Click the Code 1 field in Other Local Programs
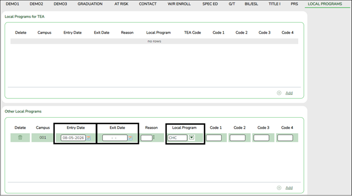The height and width of the screenshot is (196, 352). [x=214, y=138]
